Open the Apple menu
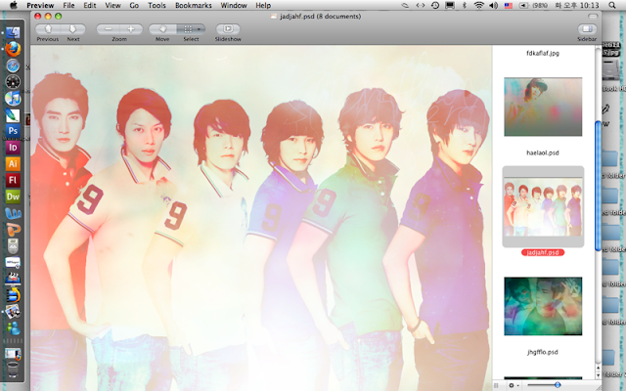Screen dimensions: 626x391 click(x=14, y=5)
